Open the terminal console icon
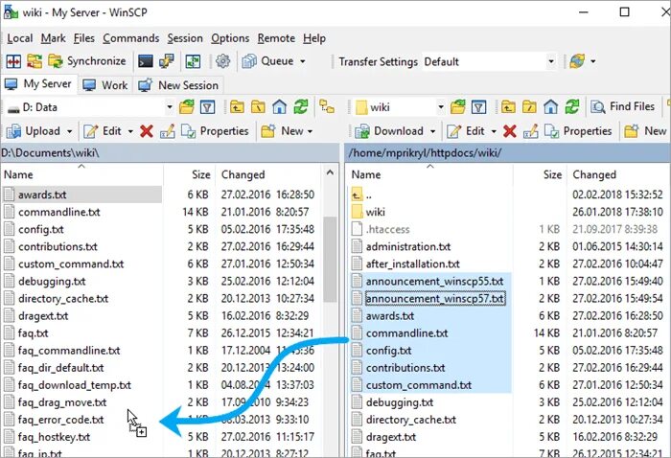671x458 pixels. (146, 61)
